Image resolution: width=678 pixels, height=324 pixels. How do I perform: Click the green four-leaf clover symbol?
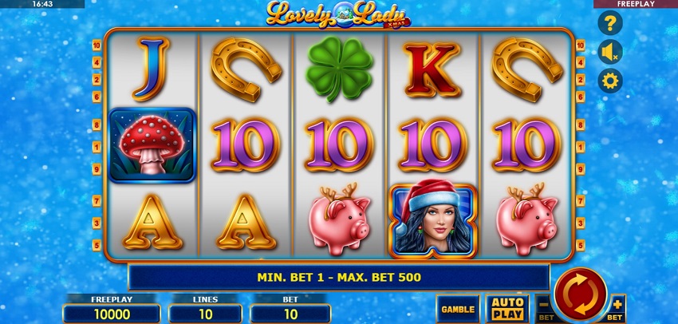[x=340, y=69]
